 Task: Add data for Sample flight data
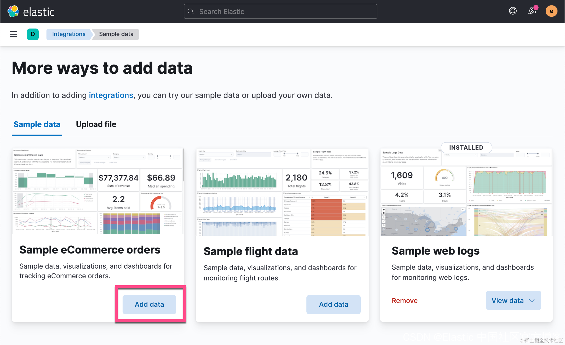333,304
